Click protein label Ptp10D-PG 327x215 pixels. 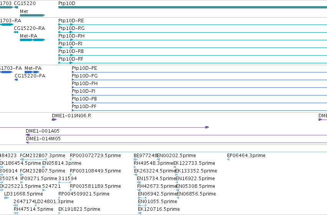point(85,76)
